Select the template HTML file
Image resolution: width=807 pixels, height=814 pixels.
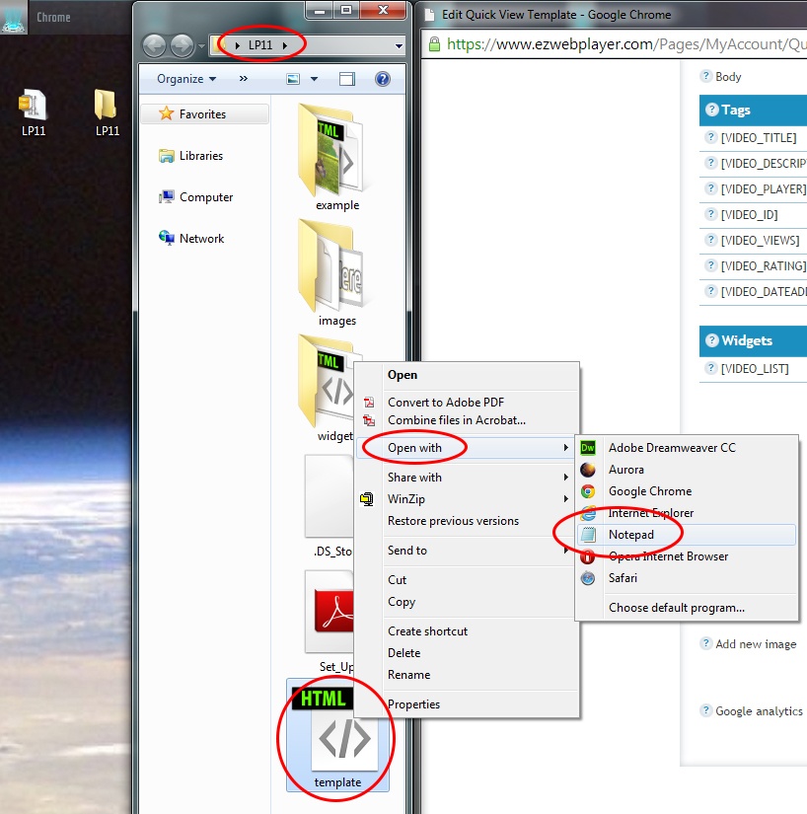pyautogui.click(x=337, y=734)
